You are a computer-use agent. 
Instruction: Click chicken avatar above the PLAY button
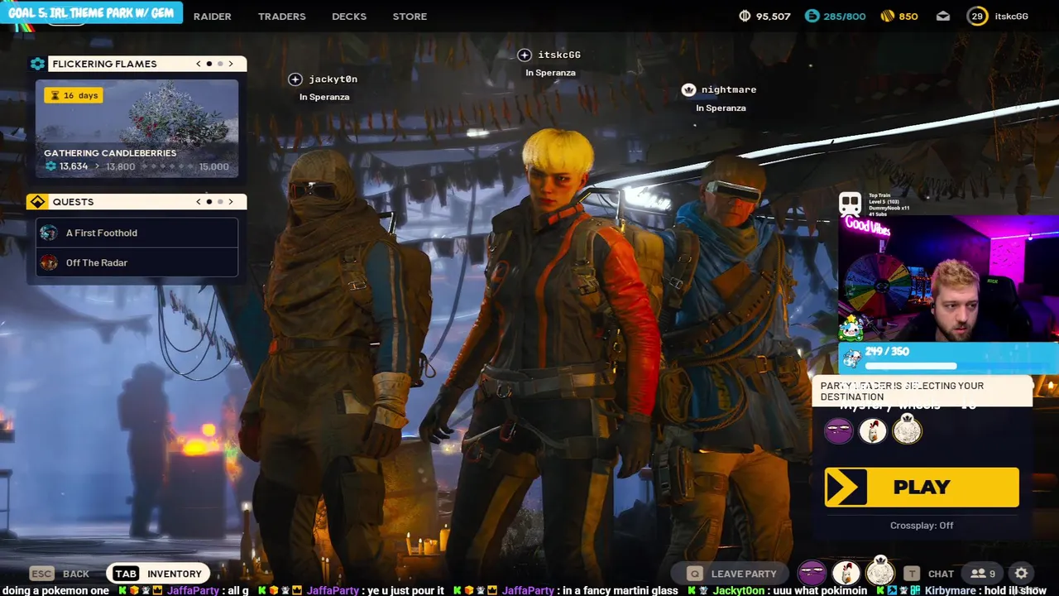873,430
